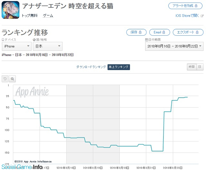The image size is (206, 171).
Task: Select the ゲーム category link
Action: (48, 16)
